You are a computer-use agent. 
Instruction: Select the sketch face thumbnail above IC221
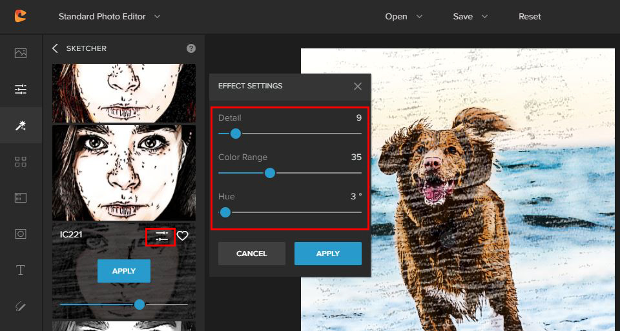[123, 172]
